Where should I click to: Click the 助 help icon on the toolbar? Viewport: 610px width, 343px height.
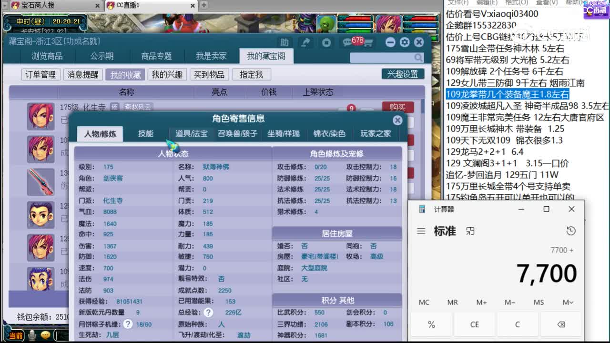coord(285,42)
